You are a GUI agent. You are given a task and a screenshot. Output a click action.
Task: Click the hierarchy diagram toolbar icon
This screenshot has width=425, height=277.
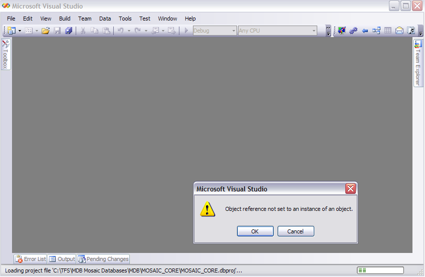pyautogui.click(x=376, y=31)
